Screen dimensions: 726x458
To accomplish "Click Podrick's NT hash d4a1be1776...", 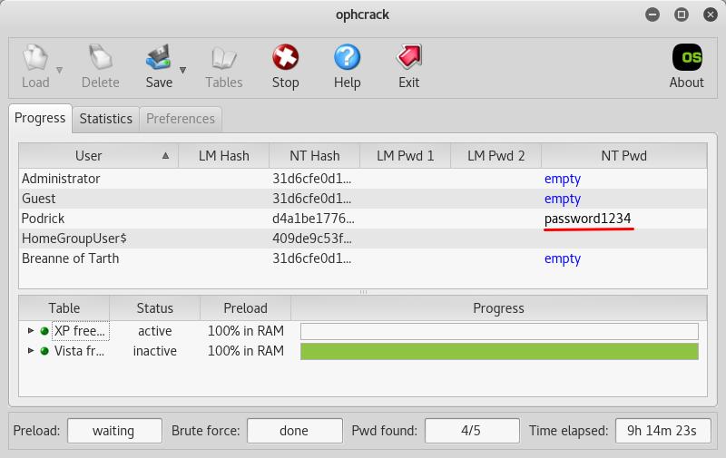I will click(x=313, y=219).
